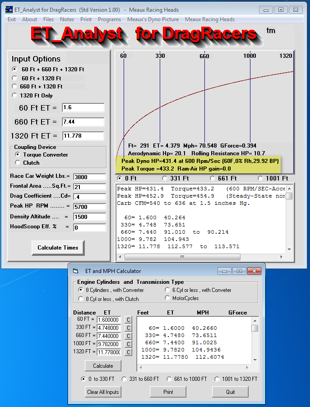Open the Print menu

pos(86,19)
